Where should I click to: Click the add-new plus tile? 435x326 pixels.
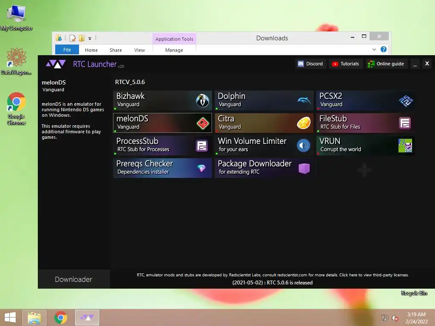(x=364, y=169)
